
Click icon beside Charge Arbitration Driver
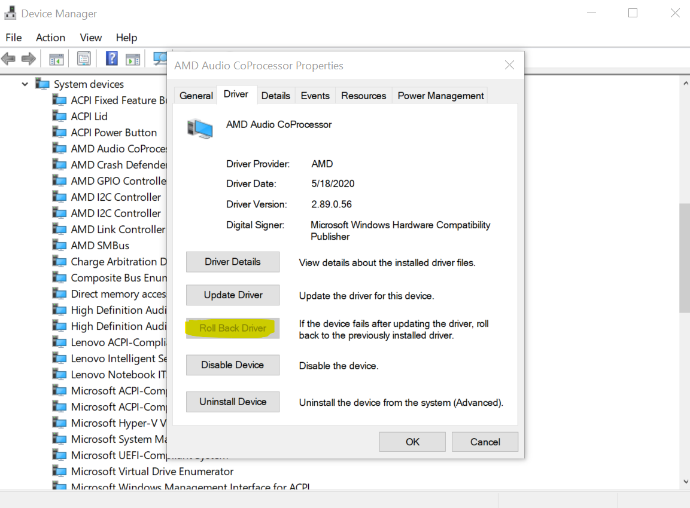(x=60, y=262)
